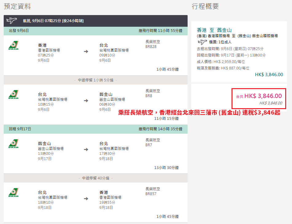Click the duration 11小時 15分鐘

pyautogui.click(x=166, y=119)
